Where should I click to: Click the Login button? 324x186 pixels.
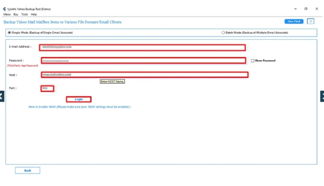[x=79, y=99]
